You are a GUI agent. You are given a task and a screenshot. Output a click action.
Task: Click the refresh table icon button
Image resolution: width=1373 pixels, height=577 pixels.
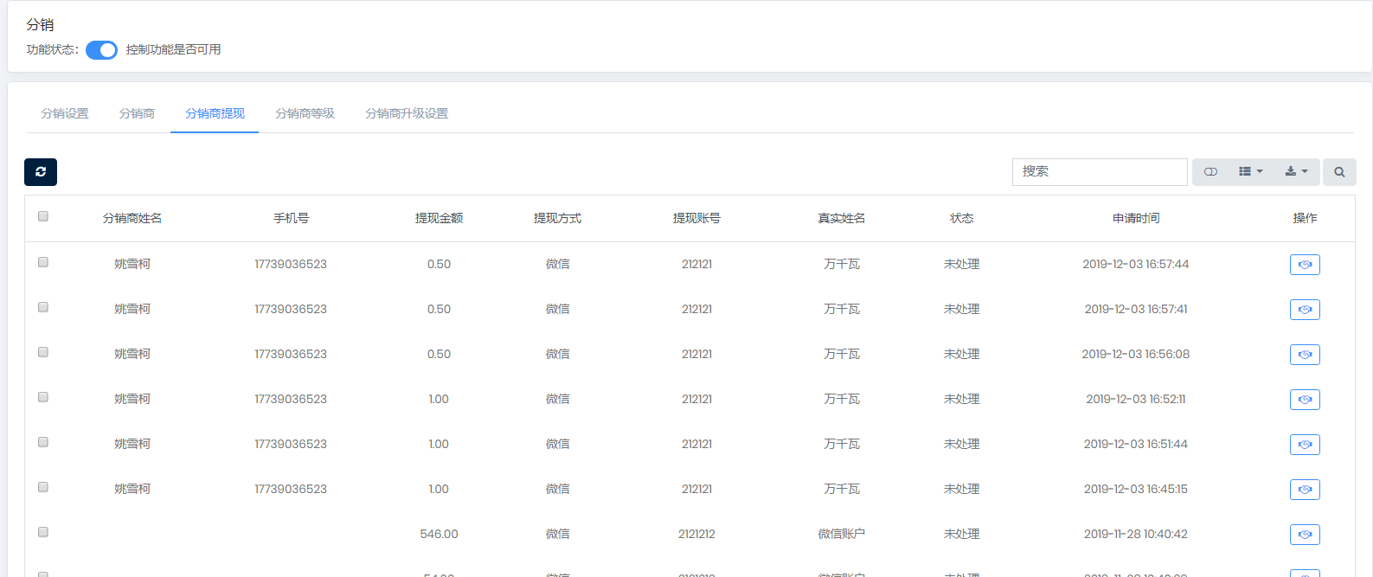coord(41,172)
